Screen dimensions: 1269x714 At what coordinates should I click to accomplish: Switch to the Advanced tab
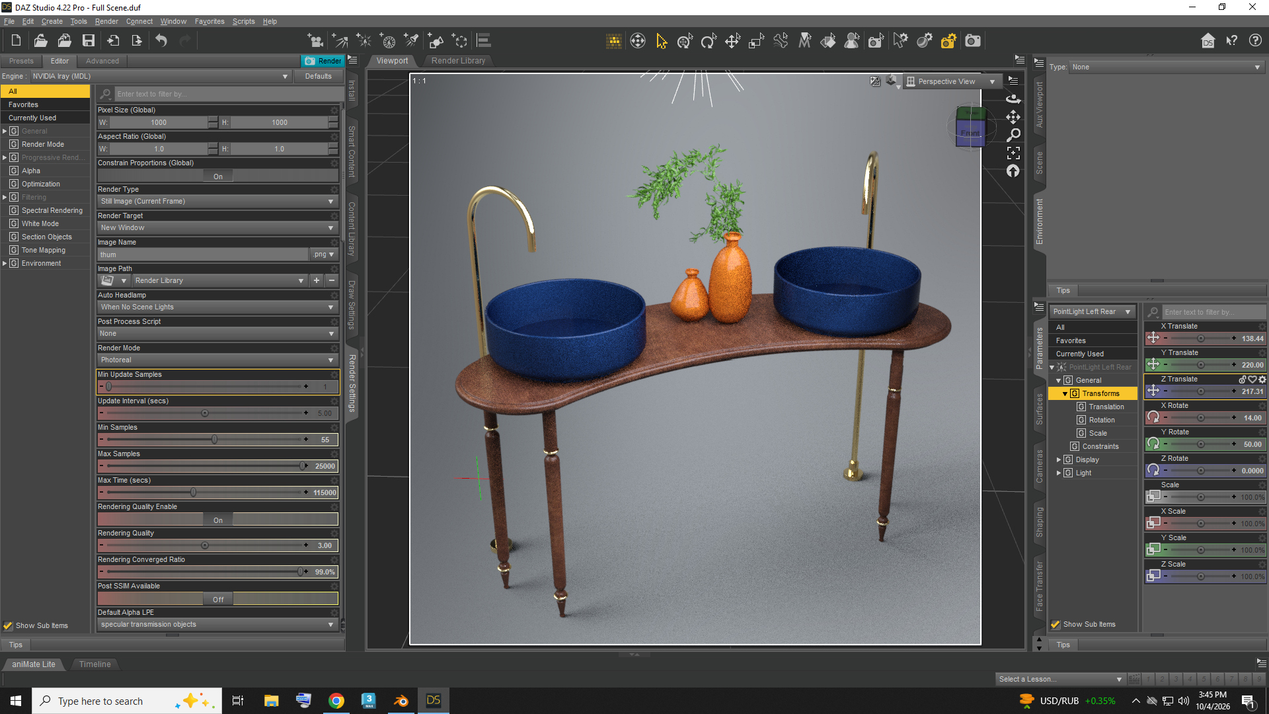[x=102, y=61]
